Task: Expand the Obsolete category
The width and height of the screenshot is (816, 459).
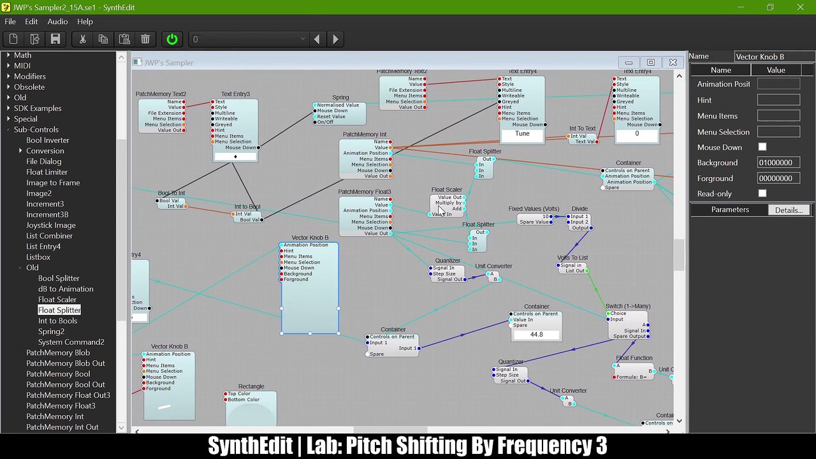Action: (x=8, y=87)
